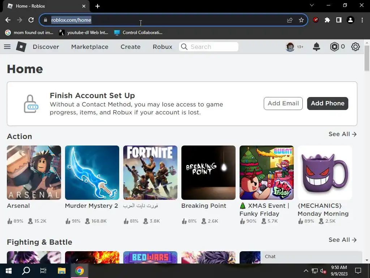Click the Roblox Search field
The height and width of the screenshot is (278, 370).
point(209,47)
